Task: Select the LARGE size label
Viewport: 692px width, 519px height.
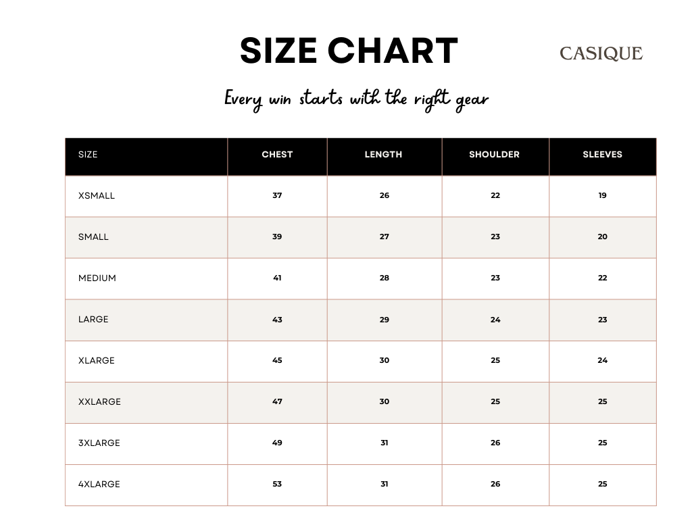Action: click(x=93, y=320)
